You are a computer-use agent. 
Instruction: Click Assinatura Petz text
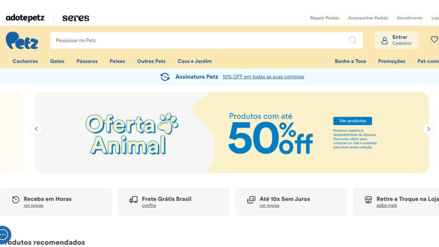[x=196, y=77]
